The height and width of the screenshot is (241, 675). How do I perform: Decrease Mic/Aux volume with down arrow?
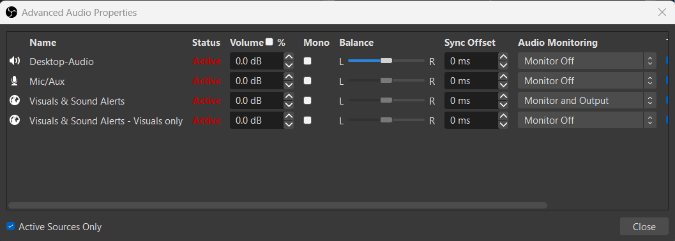(x=289, y=85)
